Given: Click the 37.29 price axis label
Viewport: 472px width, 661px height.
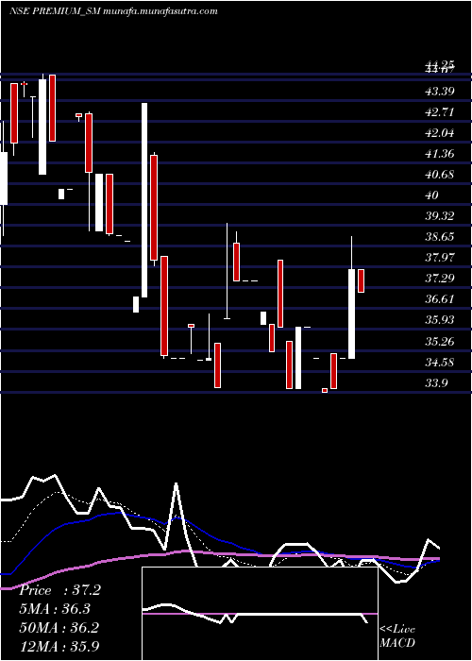Looking at the screenshot, I should pos(440,279).
